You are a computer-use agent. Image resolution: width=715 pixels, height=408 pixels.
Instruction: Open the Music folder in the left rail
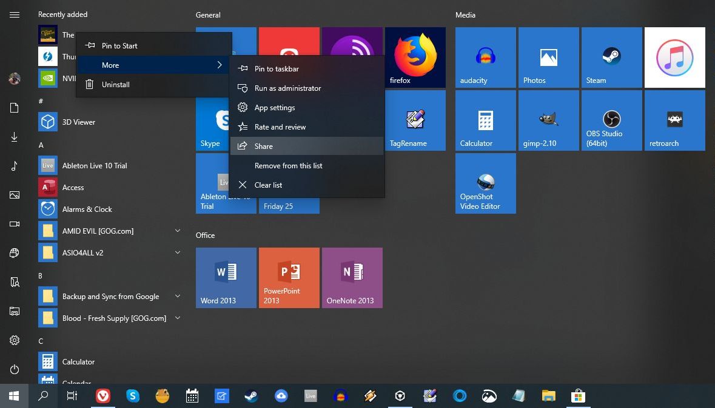(15, 166)
